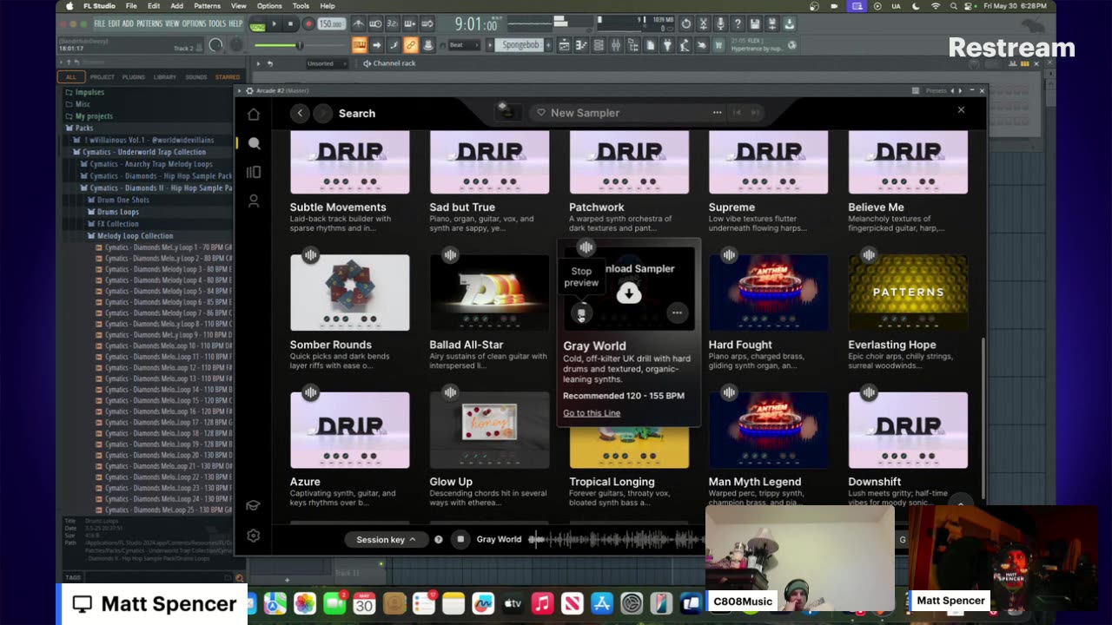Click FL Studio play button
The height and width of the screenshot is (625, 1112).
(x=275, y=24)
